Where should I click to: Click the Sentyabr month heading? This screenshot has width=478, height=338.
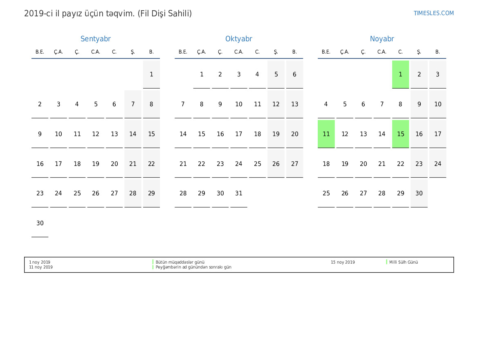pos(95,39)
